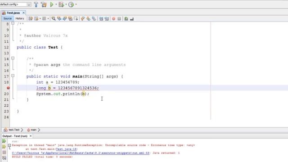Click the Build Project hammer icon
The image size is (288, 162).
36,4
